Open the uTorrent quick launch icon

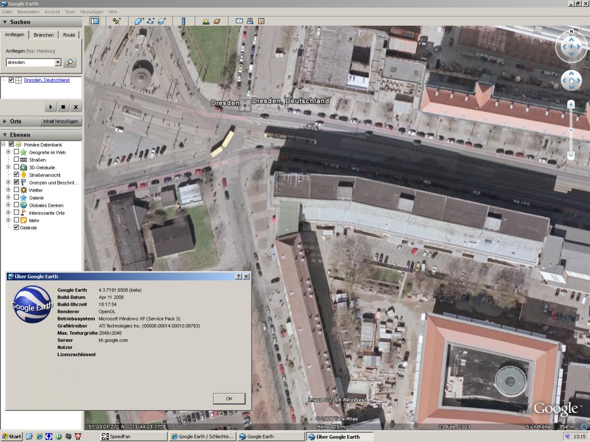tap(59, 437)
